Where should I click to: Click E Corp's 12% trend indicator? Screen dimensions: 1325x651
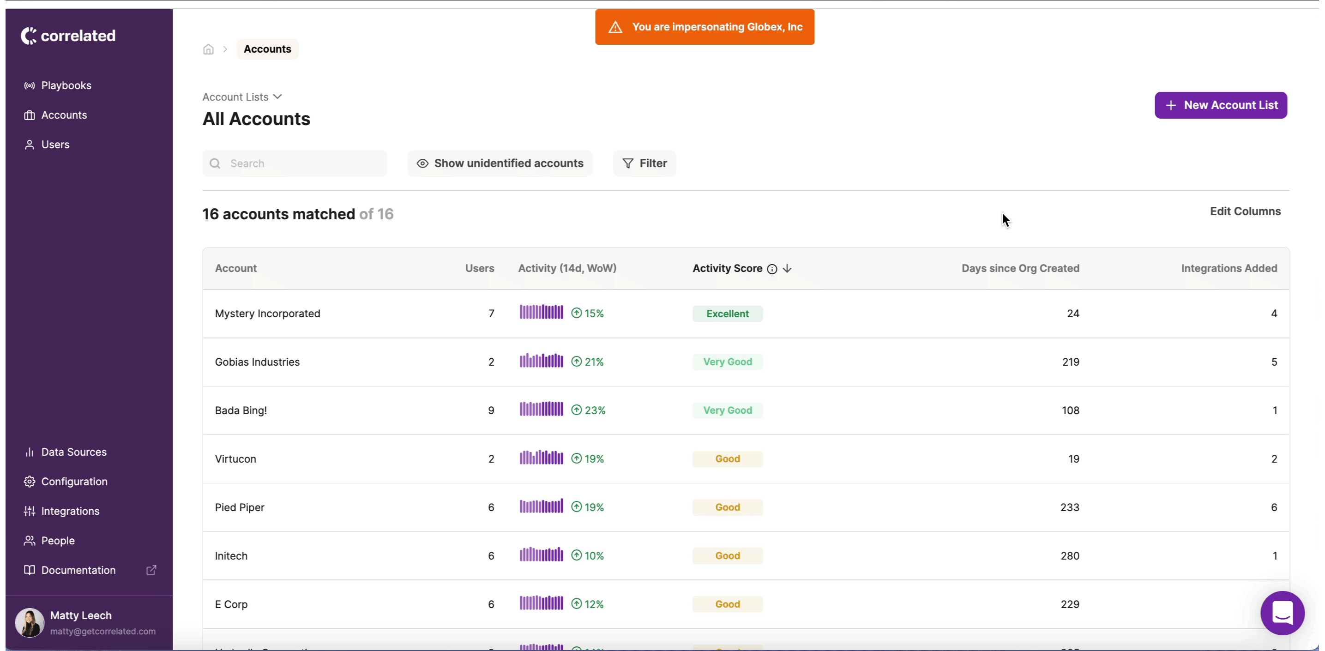coord(587,604)
